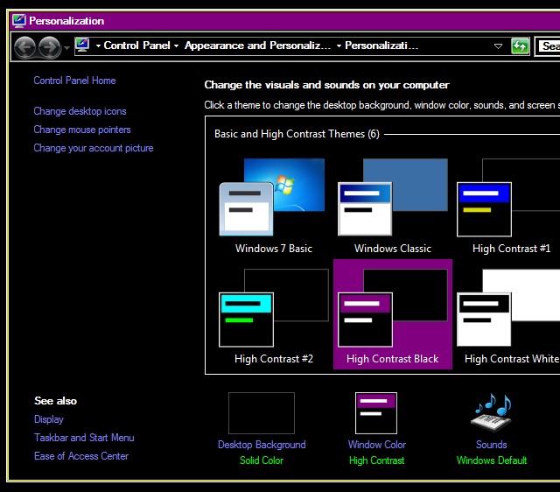
Task: Click the Windows Default label
Action: point(492,460)
